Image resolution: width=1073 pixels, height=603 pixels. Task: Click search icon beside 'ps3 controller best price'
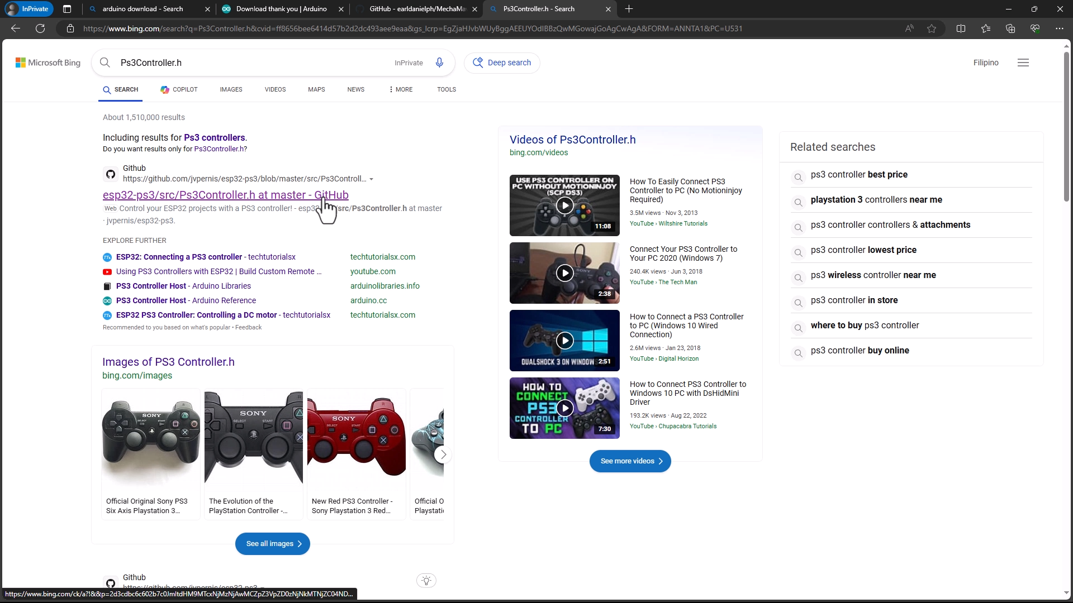pos(799,178)
